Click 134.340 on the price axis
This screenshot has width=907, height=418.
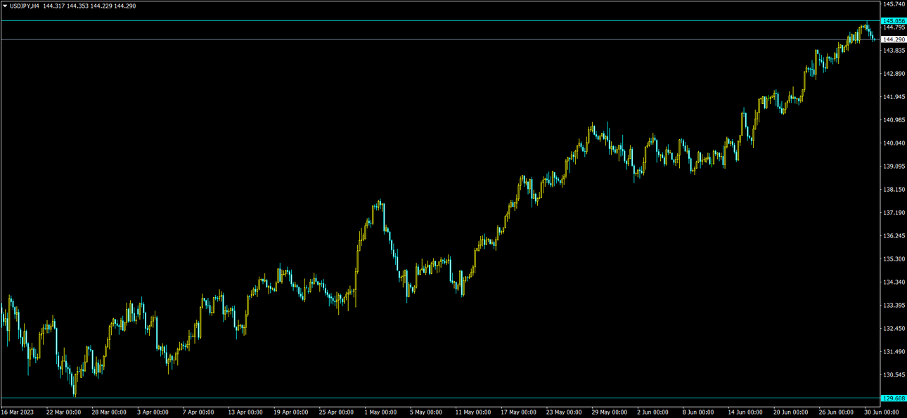(894, 282)
